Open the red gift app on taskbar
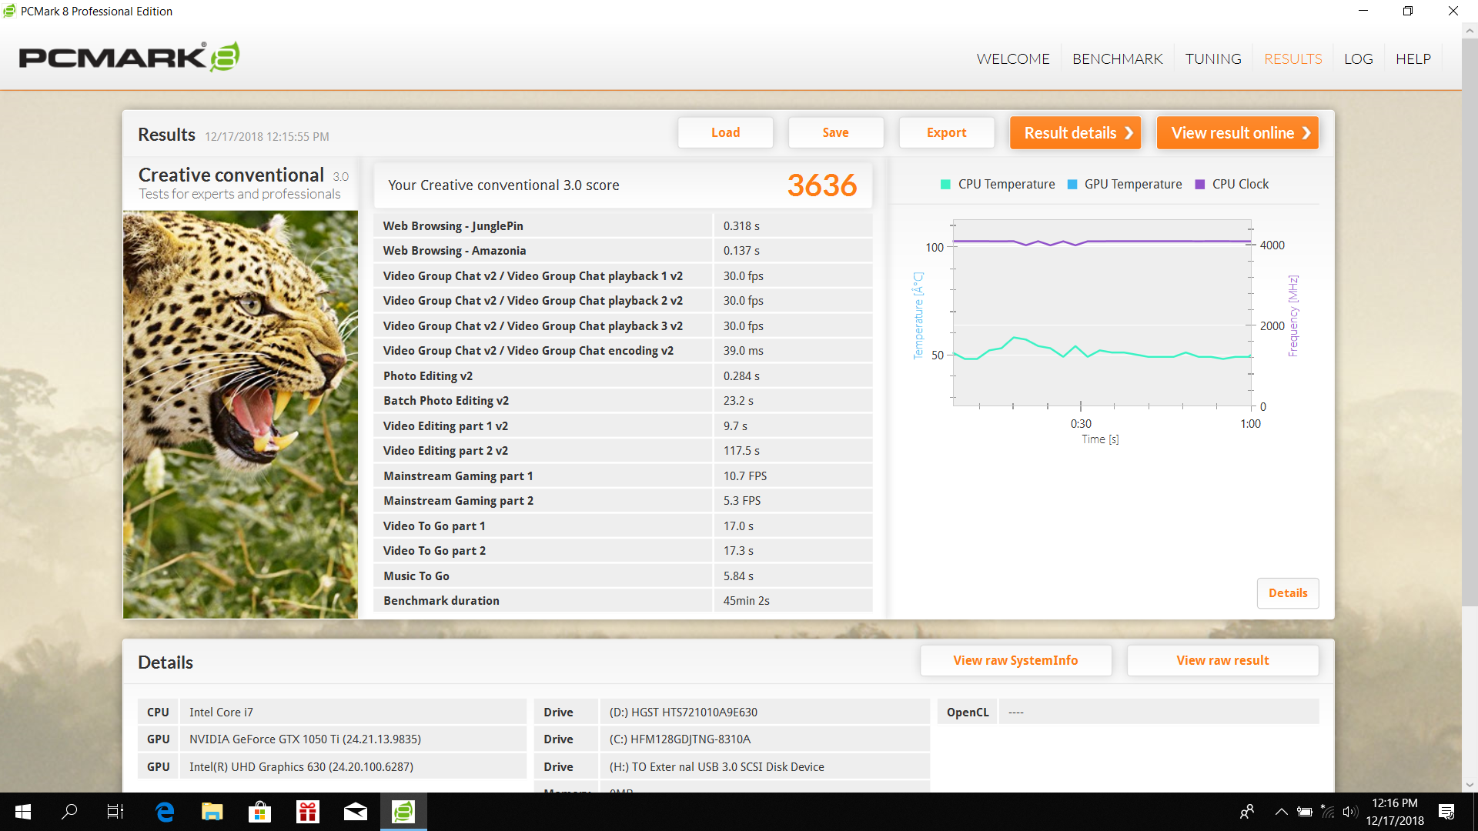 (308, 812)
